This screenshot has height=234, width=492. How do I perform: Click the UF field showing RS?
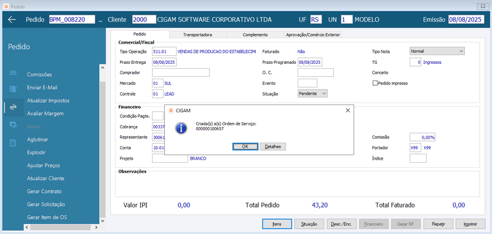[315, 20]
